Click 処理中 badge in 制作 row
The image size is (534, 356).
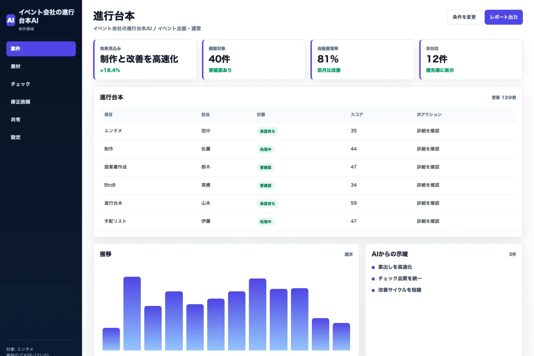[266, 149]
